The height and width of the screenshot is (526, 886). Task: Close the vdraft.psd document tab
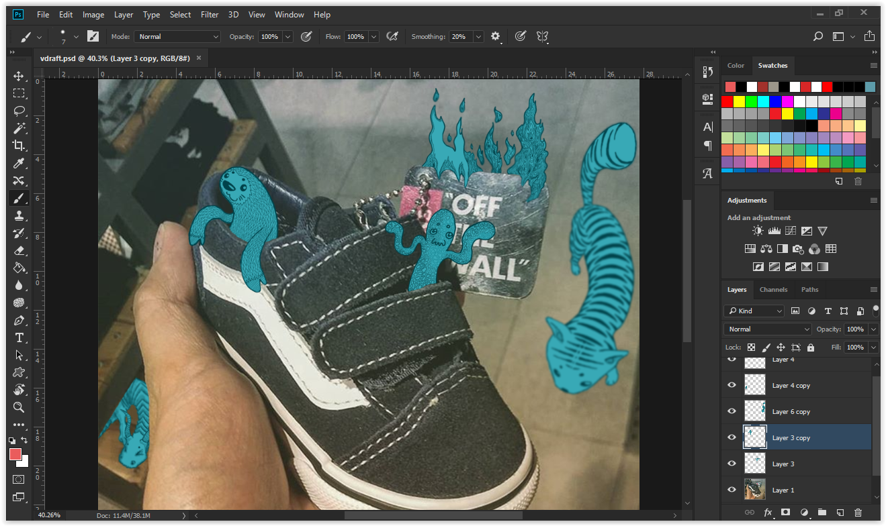click(199, 58)
